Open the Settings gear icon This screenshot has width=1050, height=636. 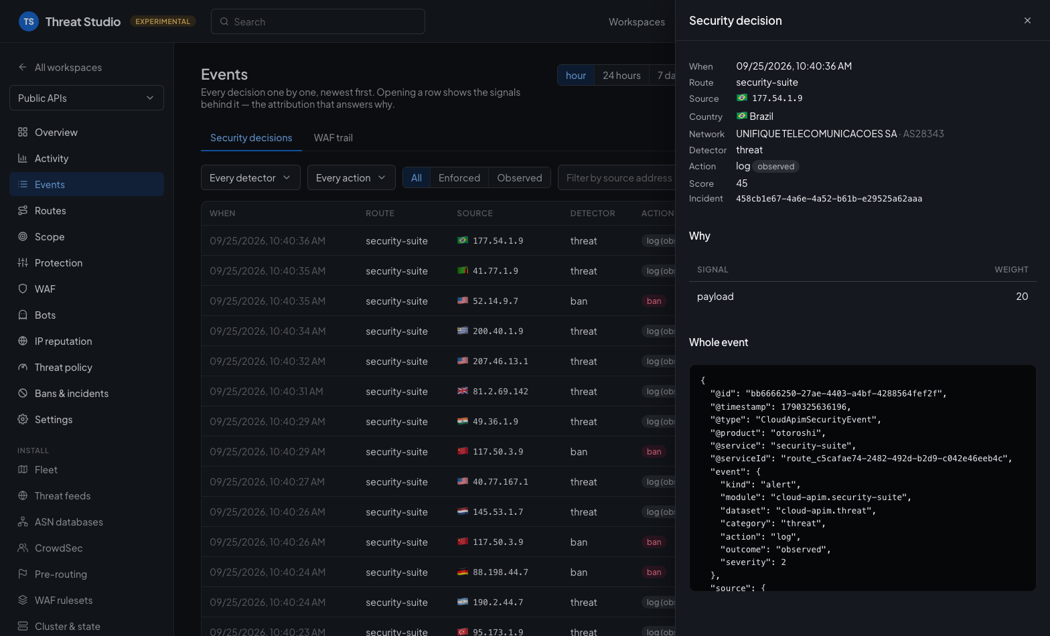click(x=23, y=419)
